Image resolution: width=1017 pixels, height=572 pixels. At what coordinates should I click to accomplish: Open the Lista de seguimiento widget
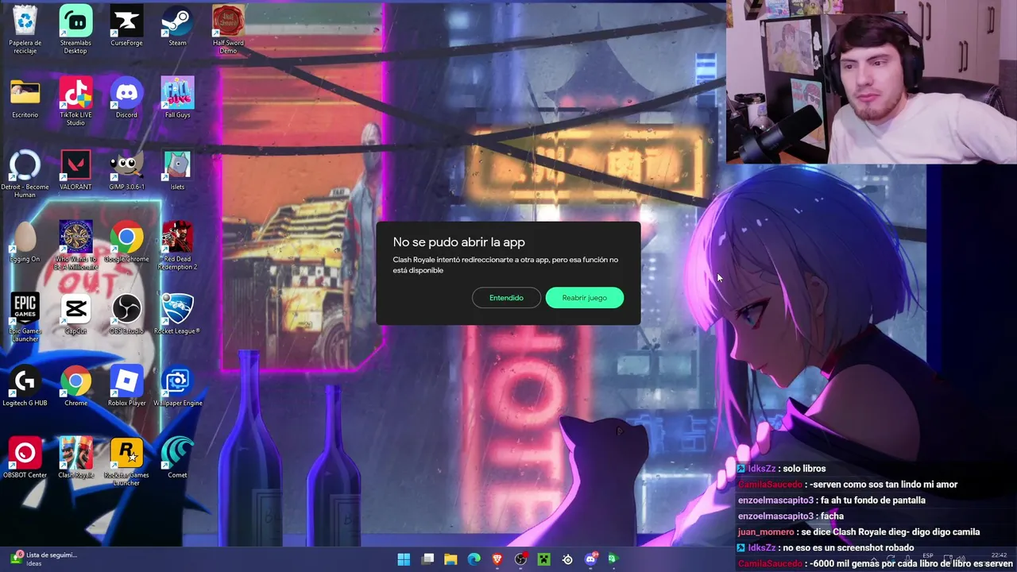(43, 559)
